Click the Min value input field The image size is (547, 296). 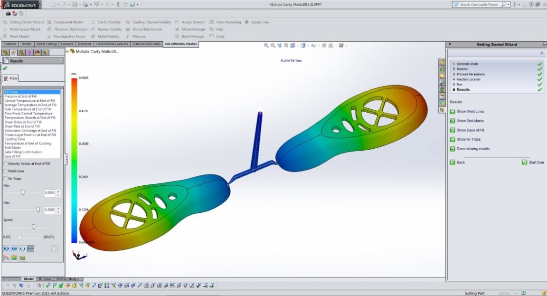[50, 193]
